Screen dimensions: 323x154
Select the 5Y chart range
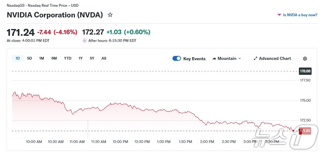point(92,58)
